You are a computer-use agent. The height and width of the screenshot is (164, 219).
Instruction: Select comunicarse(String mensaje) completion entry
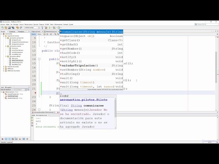coord(91,32)
